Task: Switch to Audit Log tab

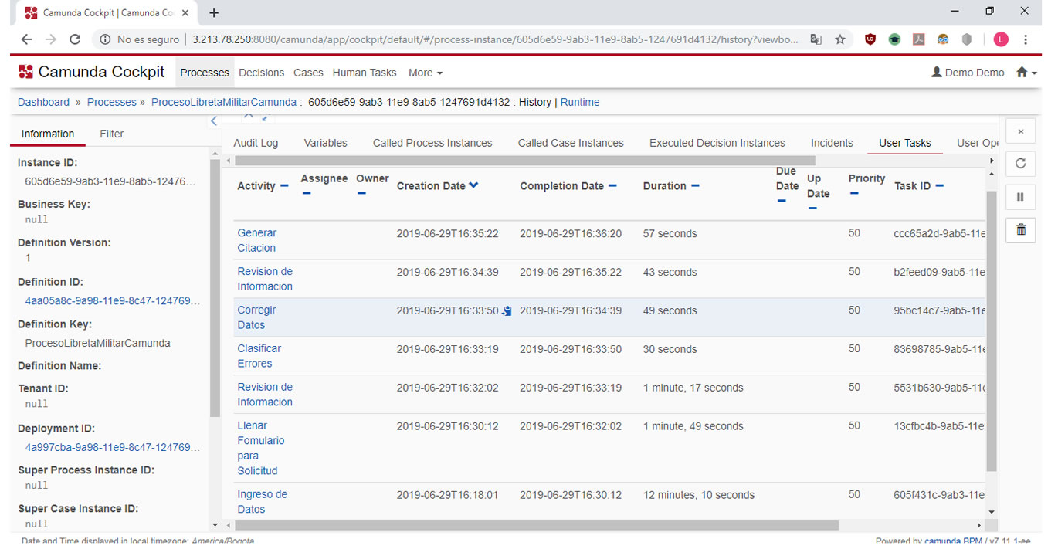Action: (x=256, y=143)
